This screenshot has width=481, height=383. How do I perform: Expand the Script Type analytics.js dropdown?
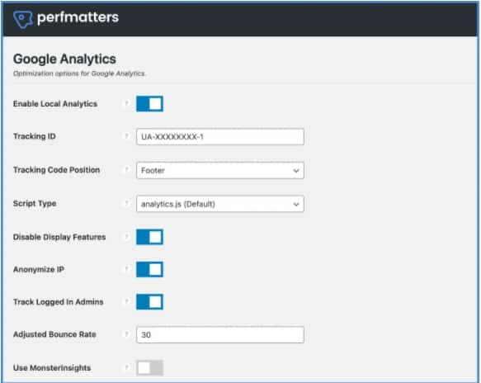point(220,204)
